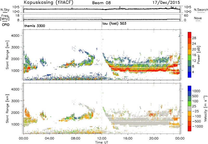Click the sky noise trace in top panel
Screen dimensions: 208x144
102,9
